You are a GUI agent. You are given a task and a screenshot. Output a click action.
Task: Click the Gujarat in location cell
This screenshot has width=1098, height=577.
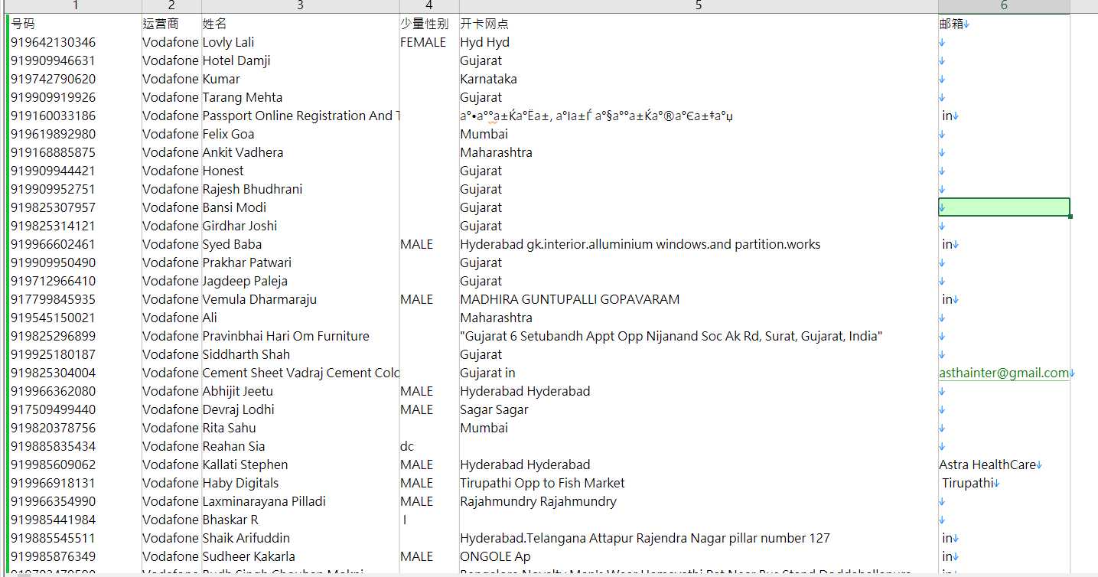point(699,373)
